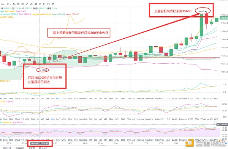Switch ROC pane row to DMA indicator
228x149 pixels.
(5, 99)
